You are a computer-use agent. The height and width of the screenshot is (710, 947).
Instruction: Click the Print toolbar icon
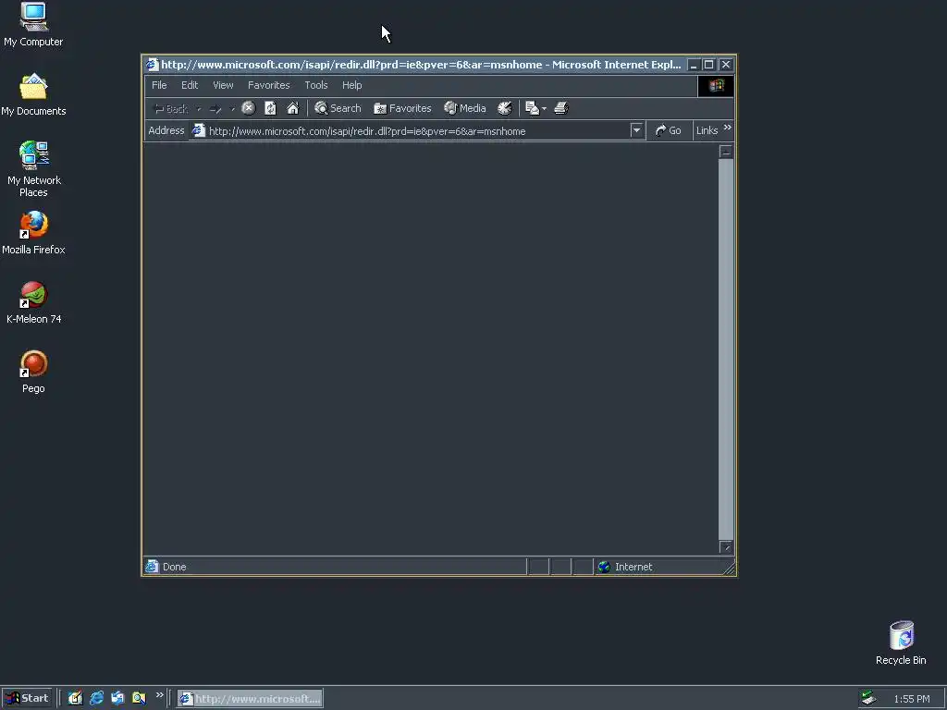(561, 108)
